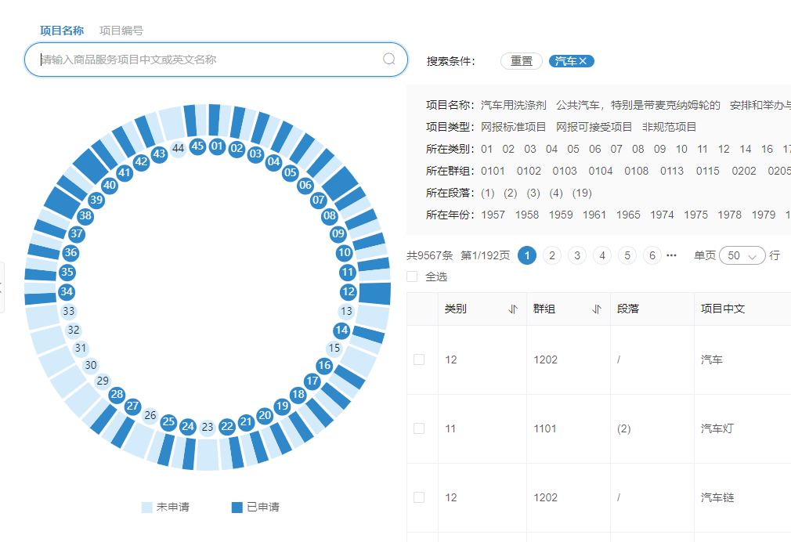Filter by type 非规范项目
Screen dimensions: 791x542
click(x=669, y=127)
